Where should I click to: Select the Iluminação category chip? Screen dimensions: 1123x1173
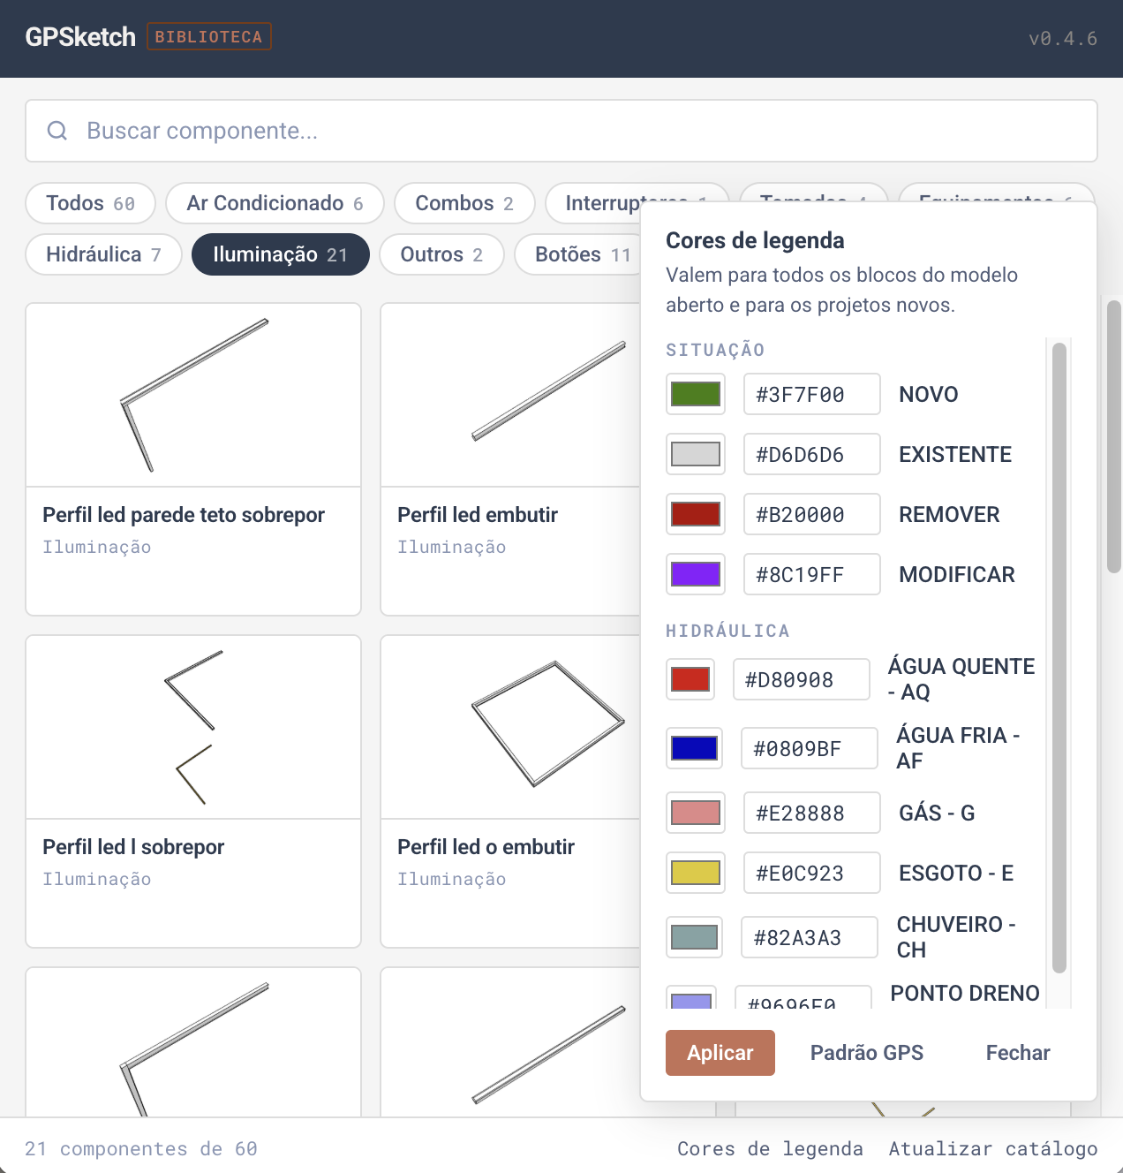pyautogui.click(x=281, y=254)
